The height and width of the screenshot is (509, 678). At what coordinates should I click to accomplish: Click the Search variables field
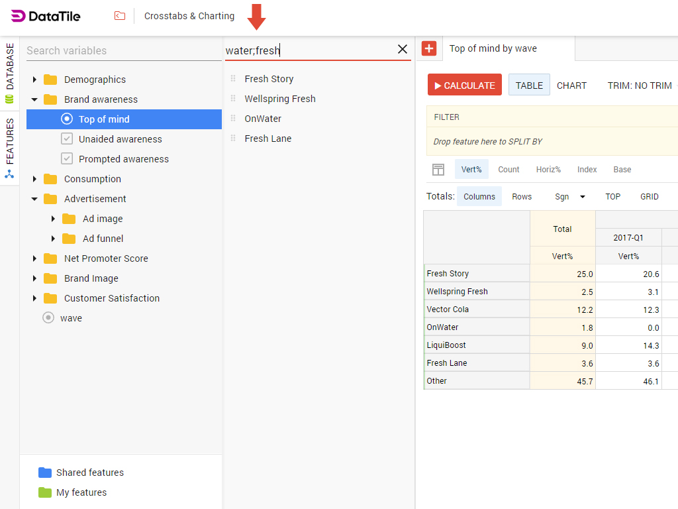[x=123, y=50]
